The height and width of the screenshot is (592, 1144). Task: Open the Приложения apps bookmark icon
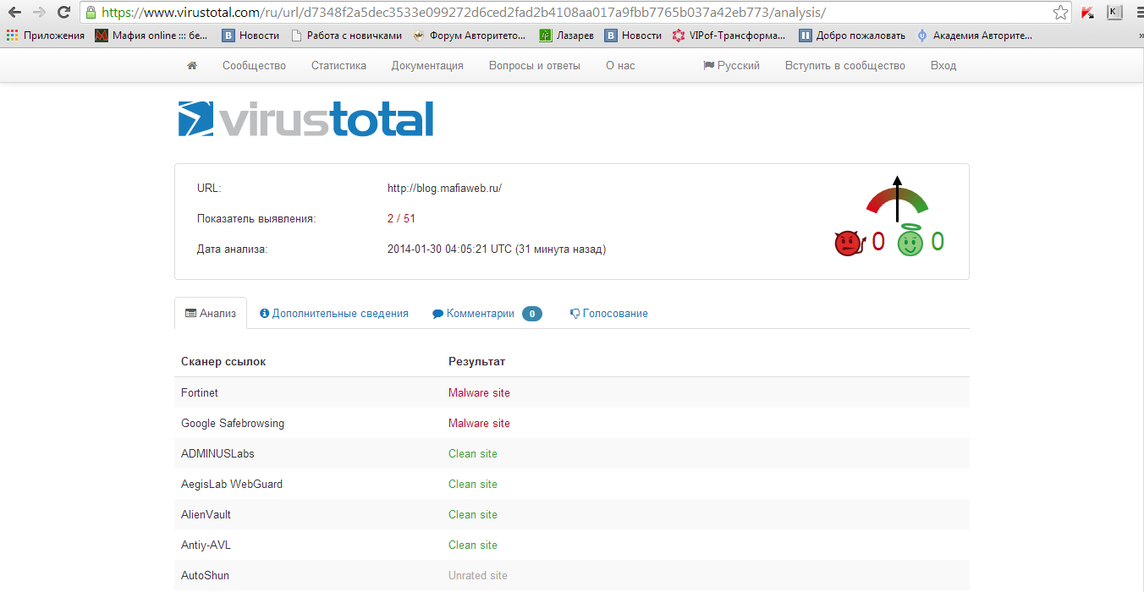[12, 36]
